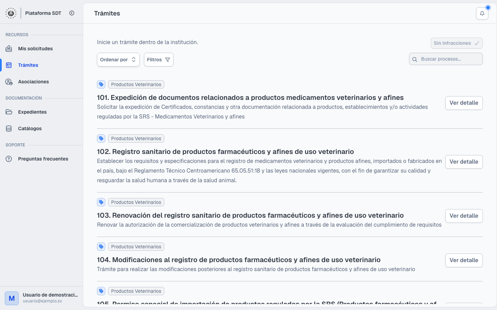497x310 pixels.
Task: Open Expedientes section
Action: [41, 112]
